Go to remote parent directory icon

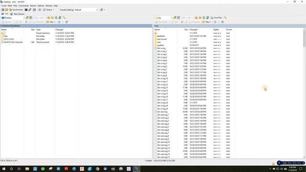pyautogui.click(x=197, y=18)
